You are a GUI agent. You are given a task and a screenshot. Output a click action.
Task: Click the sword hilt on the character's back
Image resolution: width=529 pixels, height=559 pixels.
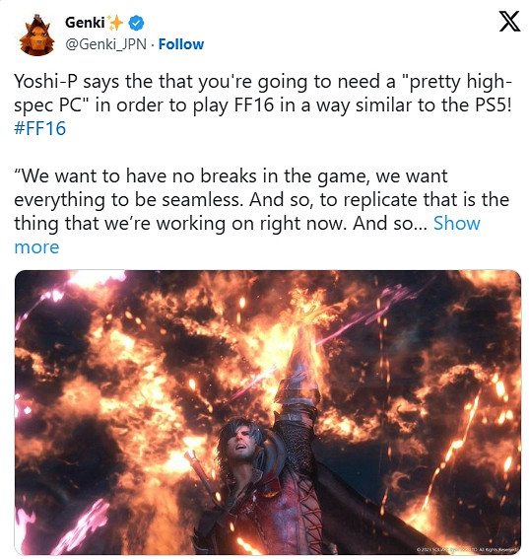(200, 472)
